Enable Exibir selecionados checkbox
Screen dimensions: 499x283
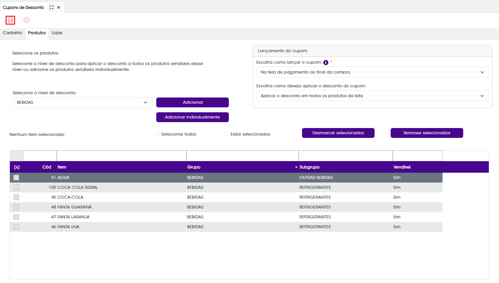227,134
